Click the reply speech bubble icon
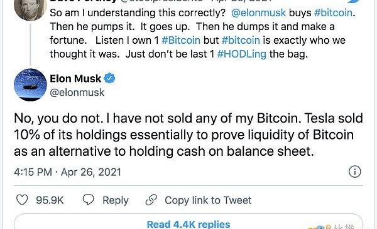377x229 pixels. [x=88, y=200]
